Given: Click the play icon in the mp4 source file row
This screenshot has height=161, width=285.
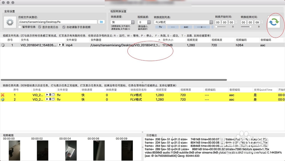Looking at the screenshot, I should point(60,45).
